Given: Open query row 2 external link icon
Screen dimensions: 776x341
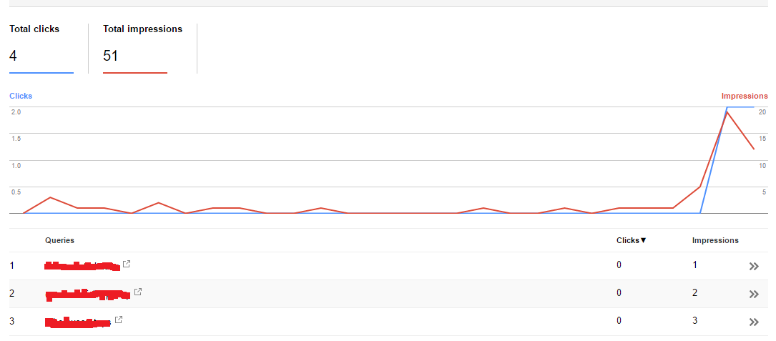Looking at the screenshot, I should click(138, 292).
